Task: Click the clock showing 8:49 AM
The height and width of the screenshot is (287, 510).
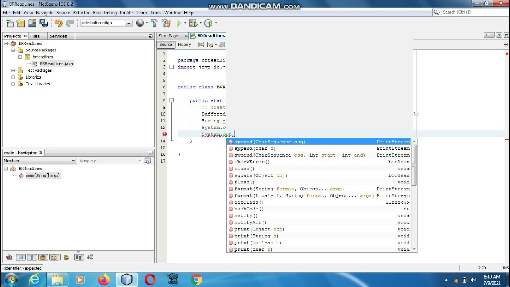Action: [x=491, y=277]
